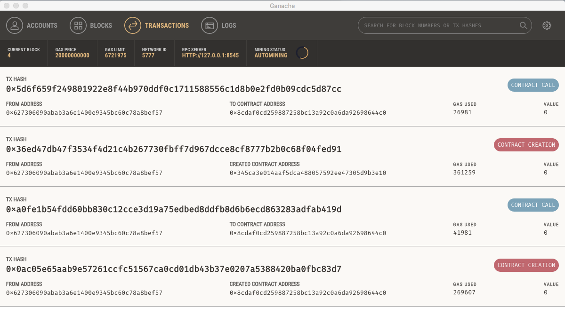Click gas used value 269607
This screenshot has height=316, width=565.
(464, 292)
